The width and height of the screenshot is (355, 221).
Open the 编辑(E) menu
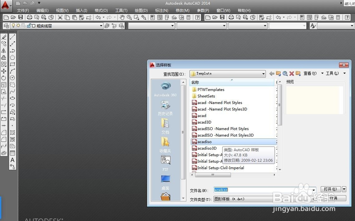point(42,10)
